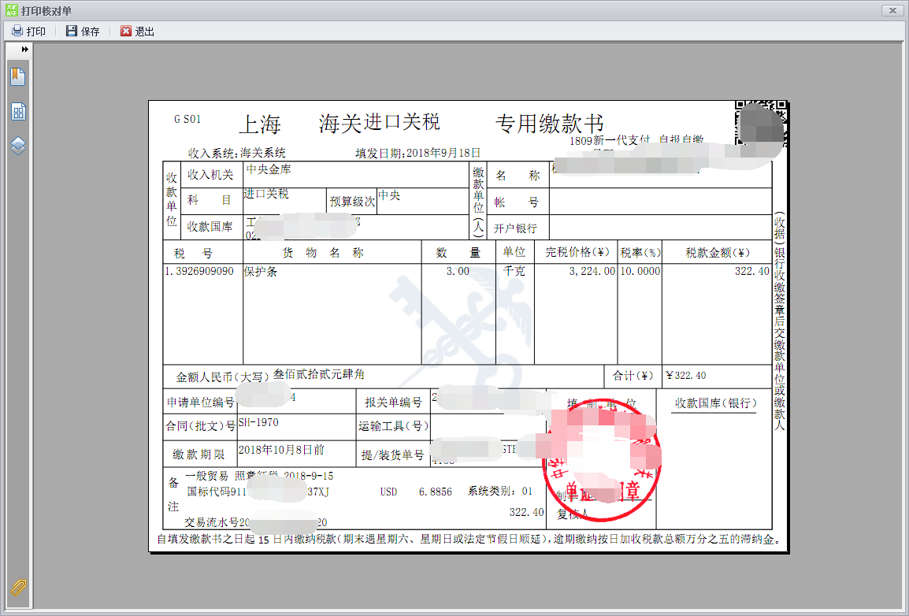
Task: Open the page thumbnails panel icon
Action: click(x=18, y=111)
